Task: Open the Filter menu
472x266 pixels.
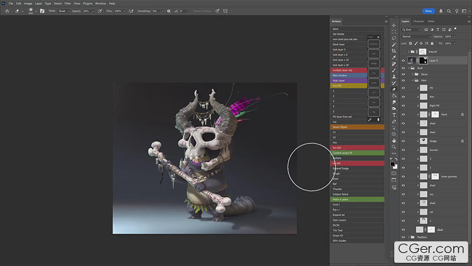Action: 68,3
